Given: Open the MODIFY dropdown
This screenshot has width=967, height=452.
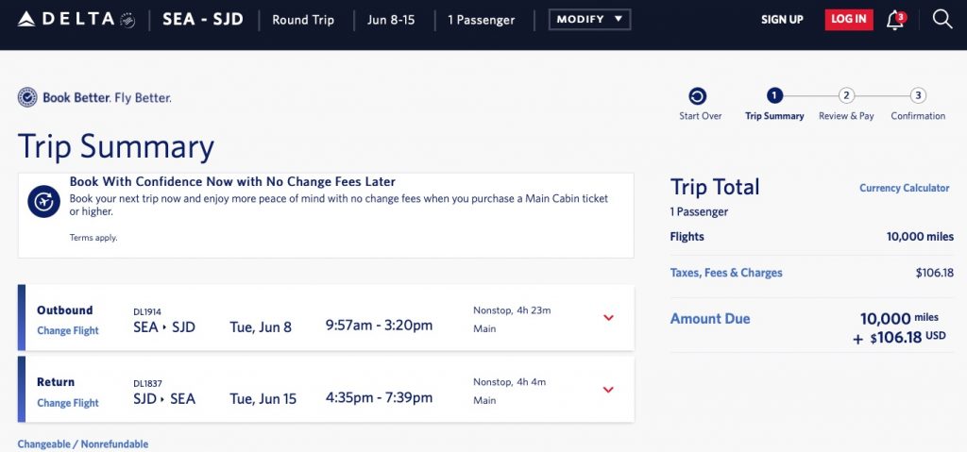Looking at the screenshot, I should click(589, 20).
